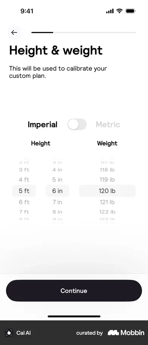Image resolution: width=148 pixels, height=345 pixels.
Task: Click the Mobbin logo
Action: click(126, 333)
